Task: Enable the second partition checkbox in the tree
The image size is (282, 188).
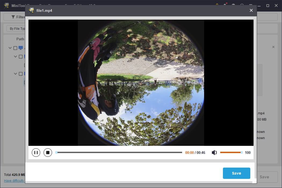Action: (x=21, y=74)
